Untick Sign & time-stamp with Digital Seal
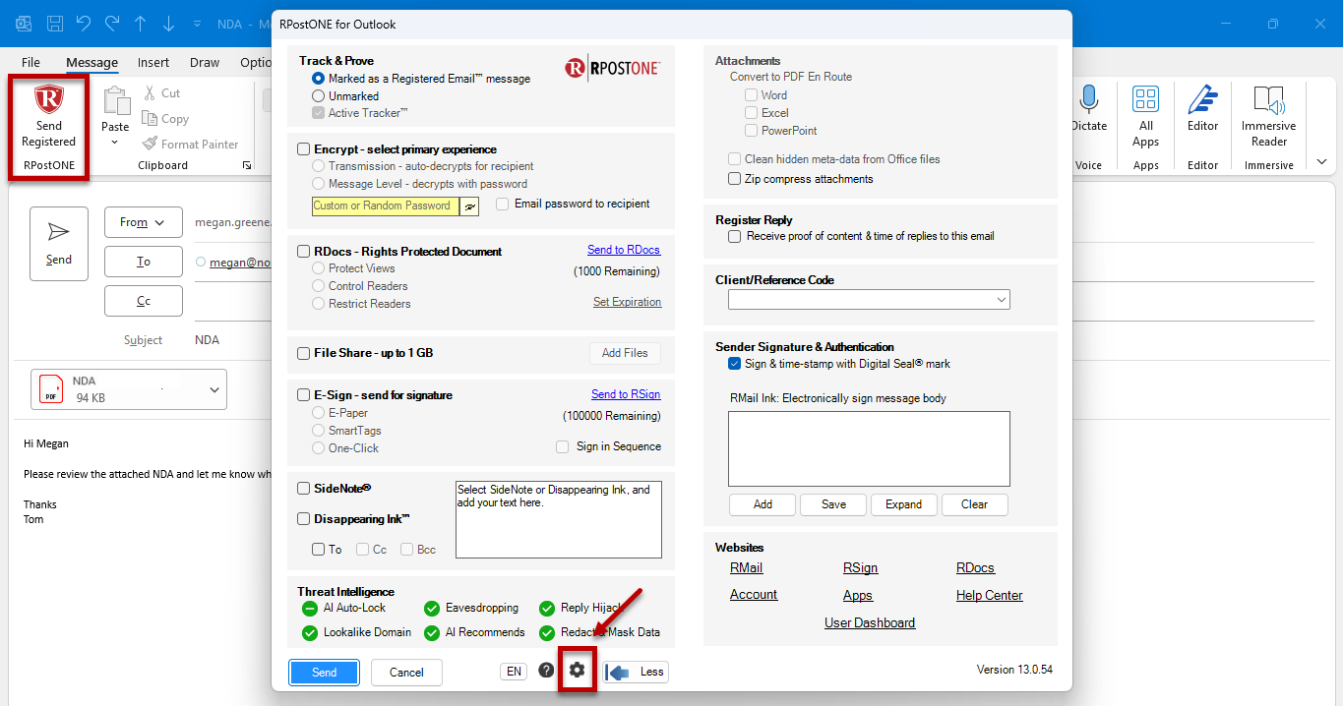Screen dimensions: 1343x706 (735, 364)
